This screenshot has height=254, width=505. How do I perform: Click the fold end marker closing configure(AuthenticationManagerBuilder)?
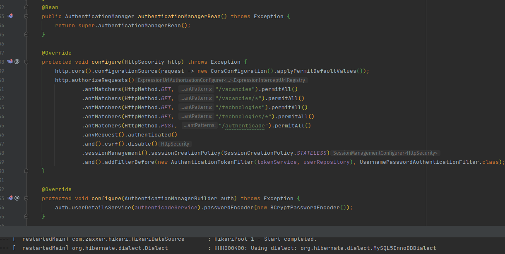(x=26, y=216)
